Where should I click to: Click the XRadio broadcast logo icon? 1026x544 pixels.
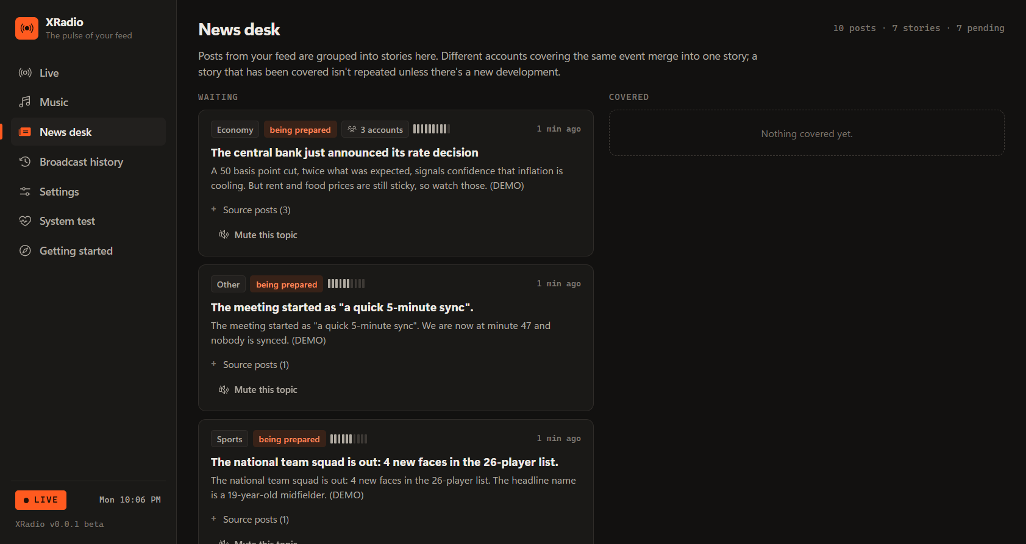(27, 28)
